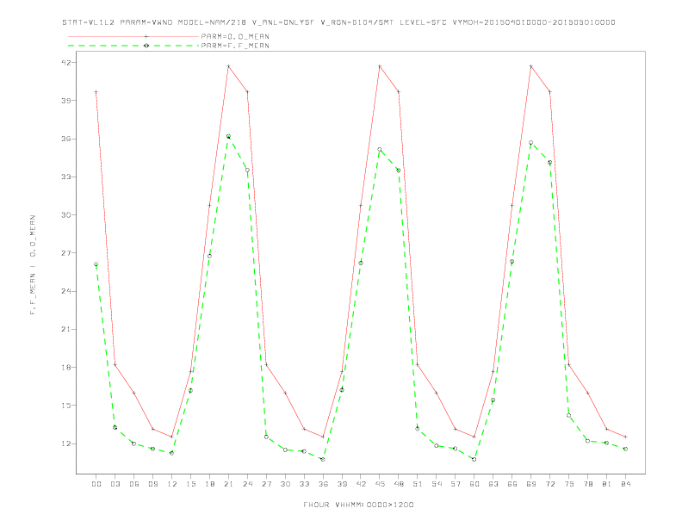The image size is (682, 527).
Task: Click x-axis forecast hour label 60
Action: pos(474,484)
